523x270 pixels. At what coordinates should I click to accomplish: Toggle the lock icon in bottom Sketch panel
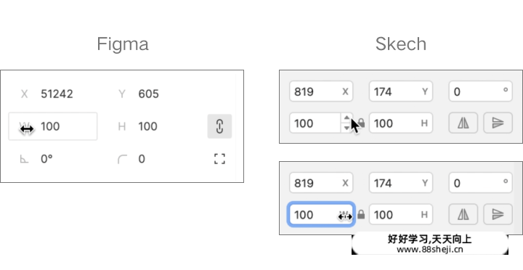pos(361,215)
